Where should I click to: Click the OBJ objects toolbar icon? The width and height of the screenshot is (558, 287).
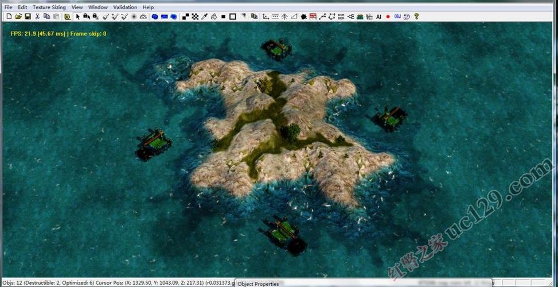(x=397, y=17)
